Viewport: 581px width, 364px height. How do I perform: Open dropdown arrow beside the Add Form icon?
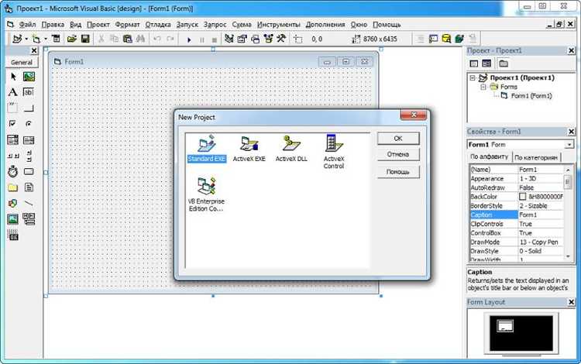click(46, 39)
